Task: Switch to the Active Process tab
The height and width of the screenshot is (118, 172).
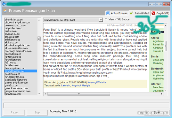Action: point(117,13)
